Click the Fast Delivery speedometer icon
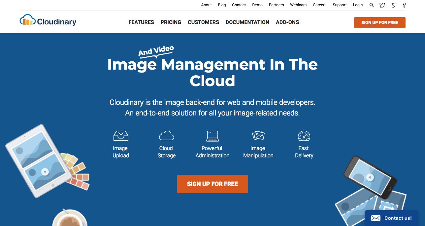 [304, 136]
